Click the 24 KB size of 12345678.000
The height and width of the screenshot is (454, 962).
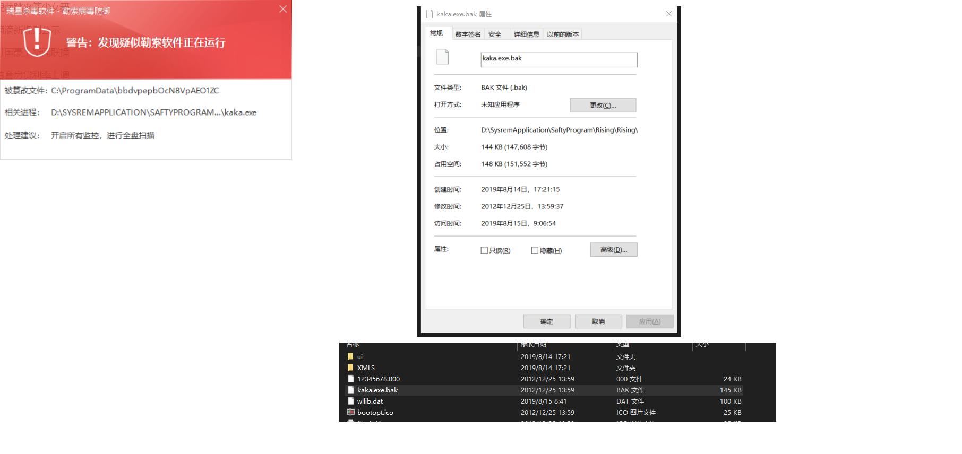click(733, 379)
